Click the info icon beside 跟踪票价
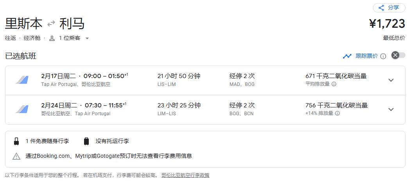The height and width of the screenshot is (182, 409). coord(383,56)
